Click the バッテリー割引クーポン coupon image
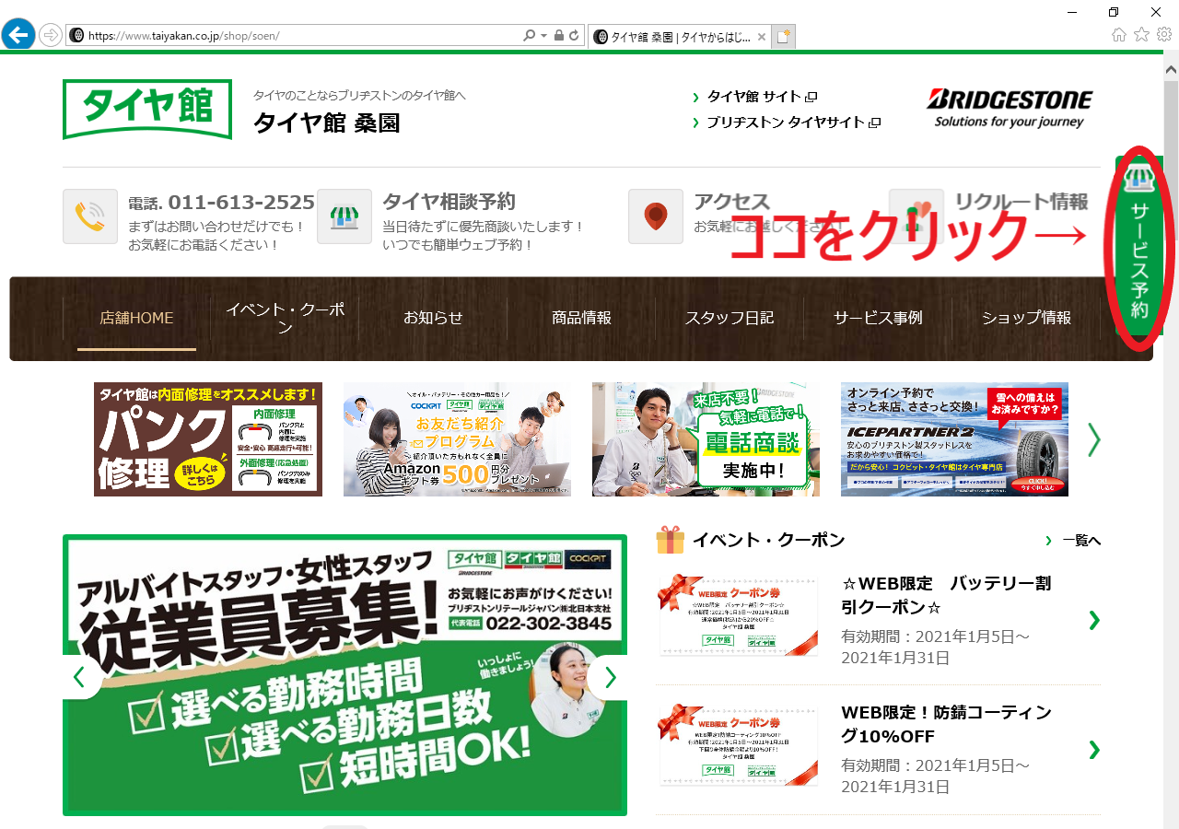 point(739,614)
